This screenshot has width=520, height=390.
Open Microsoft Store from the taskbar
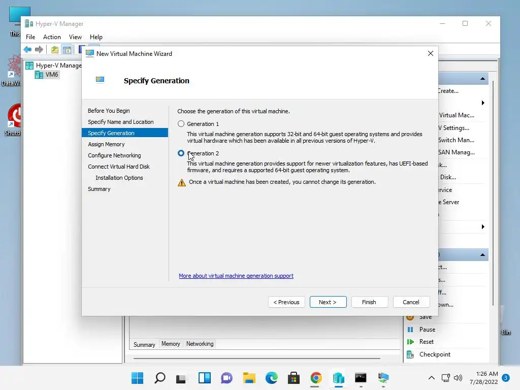tap(294, 378)
